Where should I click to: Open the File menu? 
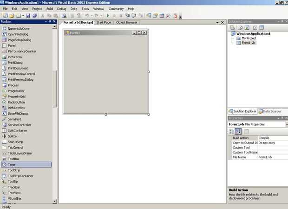coord(5,9)
